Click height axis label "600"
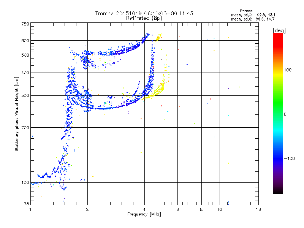Screen dimensions: 304x228 click(x=25, y=41)
